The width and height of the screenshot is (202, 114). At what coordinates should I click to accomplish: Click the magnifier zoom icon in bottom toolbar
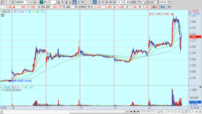pos(190,112)
